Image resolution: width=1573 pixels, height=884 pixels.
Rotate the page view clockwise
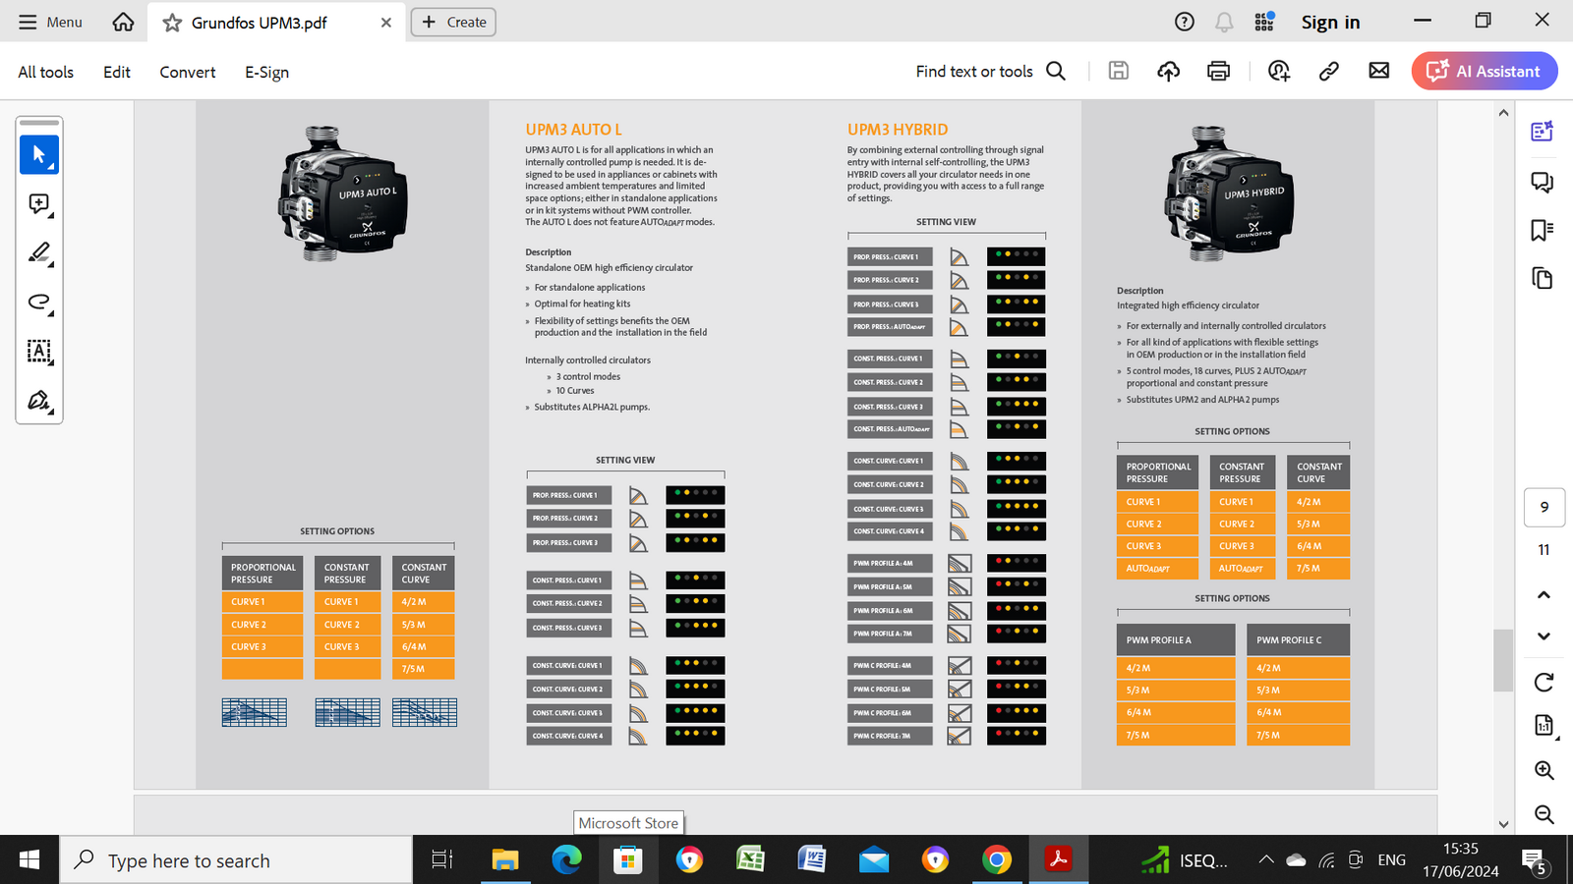(x=1544, y=682)
